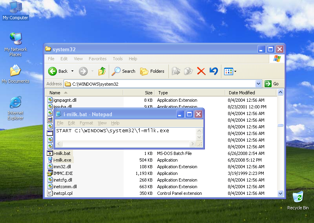Click into the Notepad text area

[126, 135]
